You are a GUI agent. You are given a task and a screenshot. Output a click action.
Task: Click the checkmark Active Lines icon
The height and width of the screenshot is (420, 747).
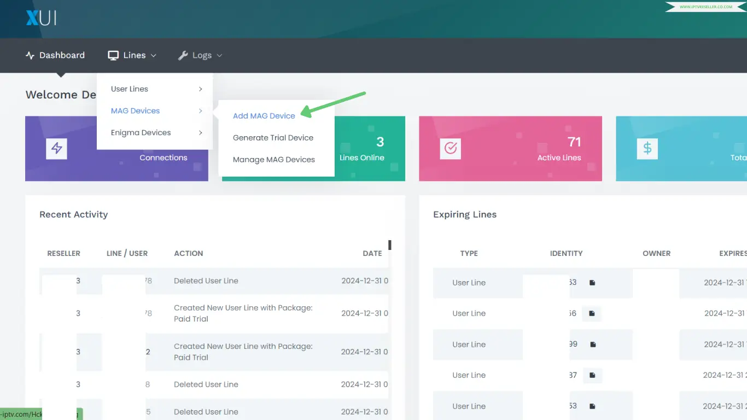451,148
